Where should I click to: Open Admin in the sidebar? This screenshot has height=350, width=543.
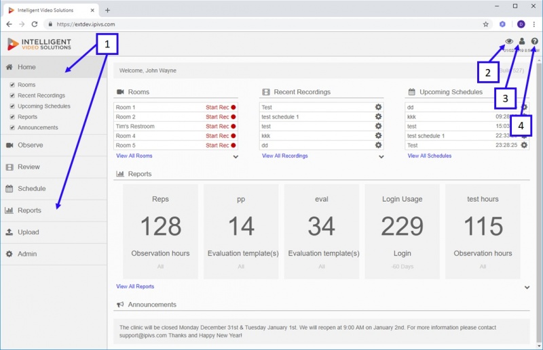pos(54,254)
